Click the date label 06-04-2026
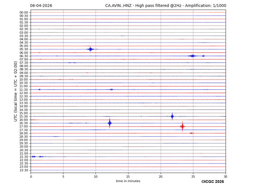 41,6
